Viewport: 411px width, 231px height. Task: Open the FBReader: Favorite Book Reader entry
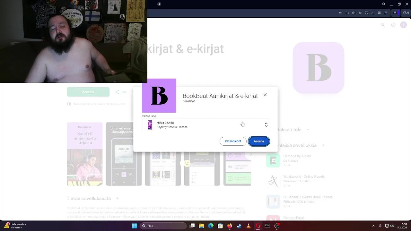299,201
